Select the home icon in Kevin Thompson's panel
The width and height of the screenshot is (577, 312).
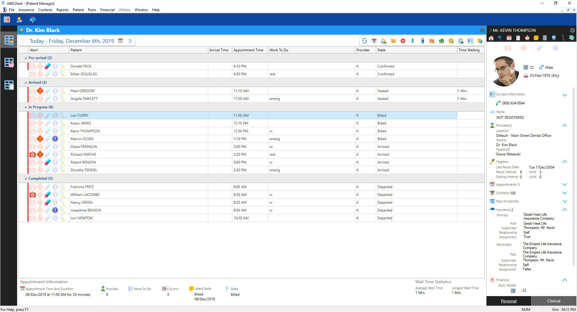pos(491,38)
